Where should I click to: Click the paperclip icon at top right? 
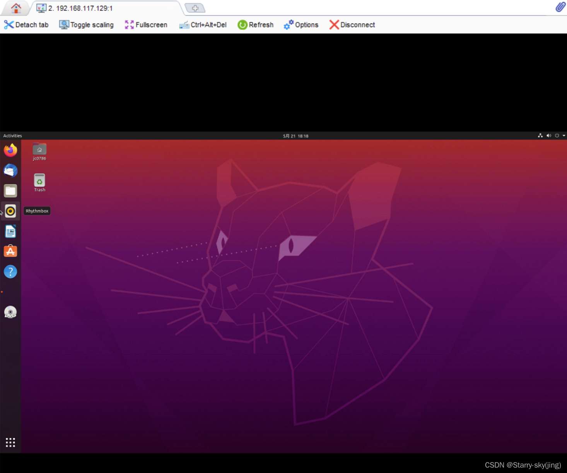point(560,7)
